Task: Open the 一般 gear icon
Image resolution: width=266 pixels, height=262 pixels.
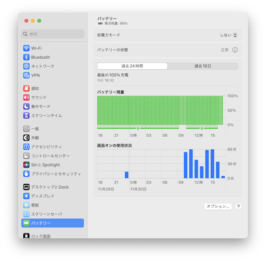Action: tap(26, 129)
